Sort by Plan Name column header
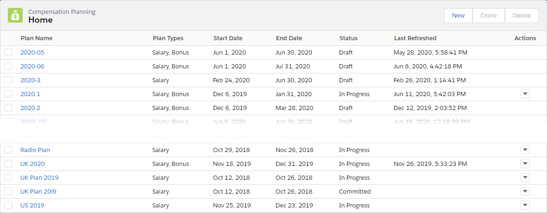The height and width of the screenshot is (213, 547). [x=37, y=38]
